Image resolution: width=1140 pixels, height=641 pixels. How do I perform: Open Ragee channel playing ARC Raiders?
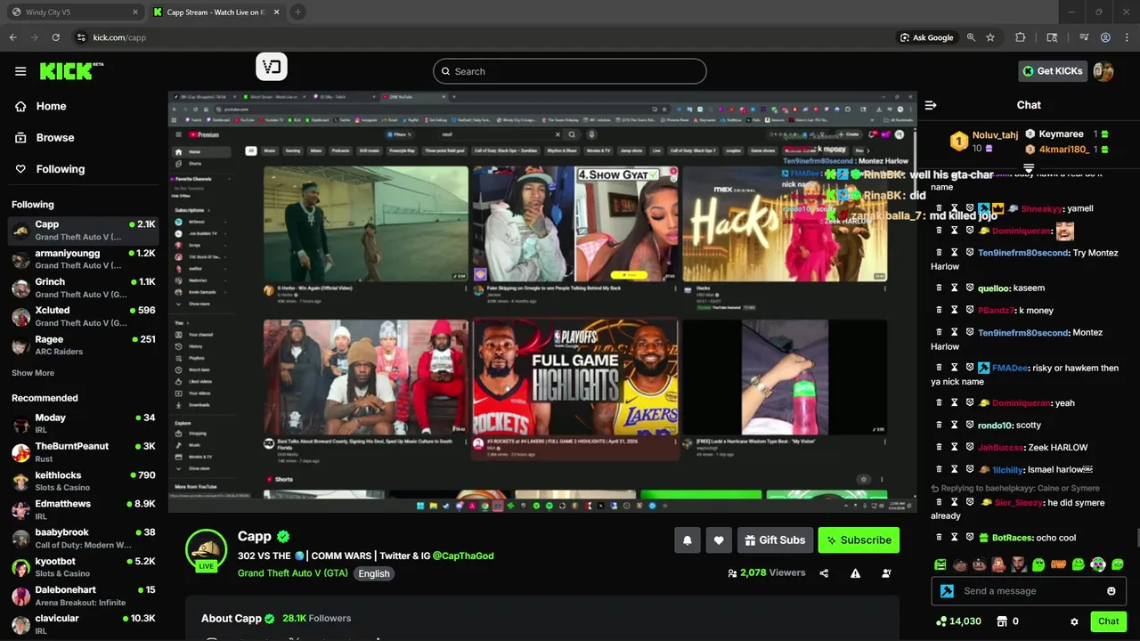(84, 345)
